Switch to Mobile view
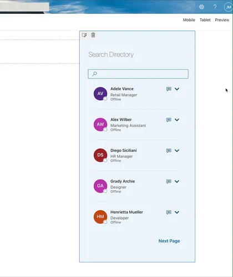The width and height of the screenshot is (233, 277). (189, 20)
